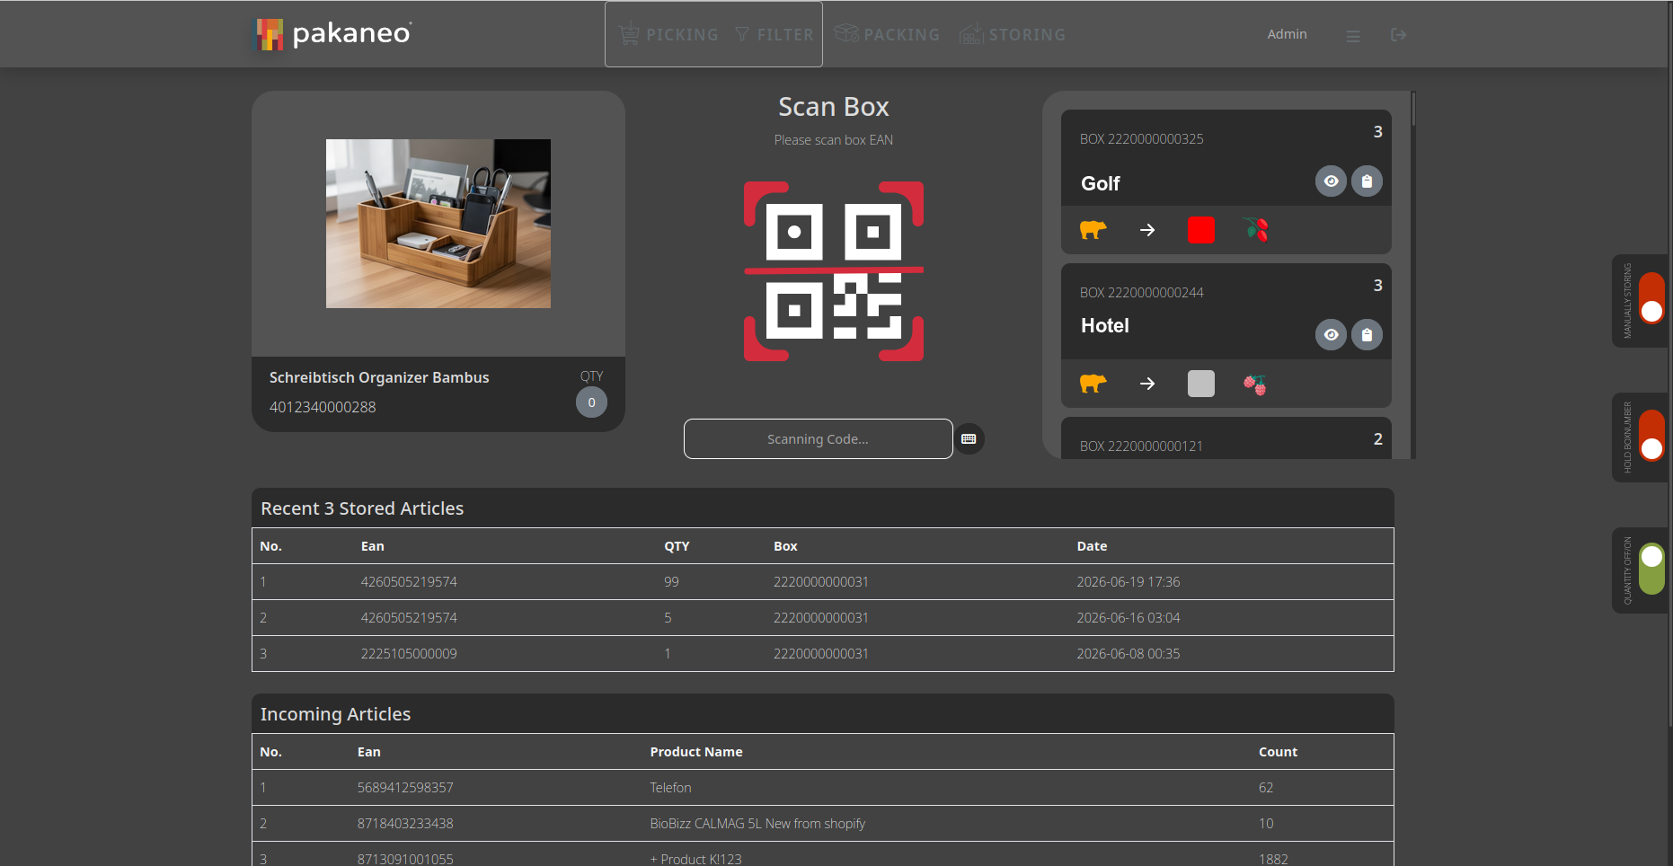Click EAN 4260505219574 in stored row 1
The height and width of the screenshot is (866, 1673).
[x=409, y=582]
